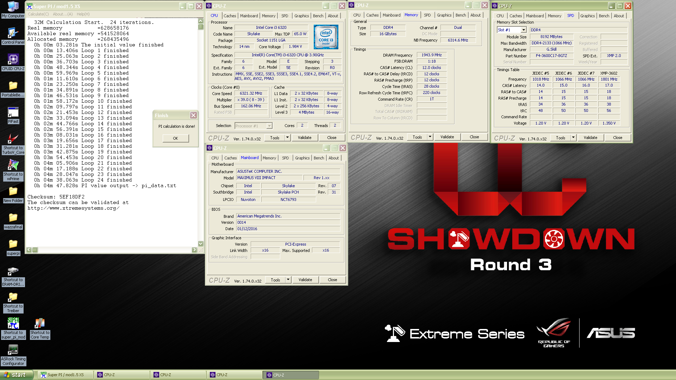
Task: Open the Control Panel desktop icon
Action: click(x=13, y=36)
